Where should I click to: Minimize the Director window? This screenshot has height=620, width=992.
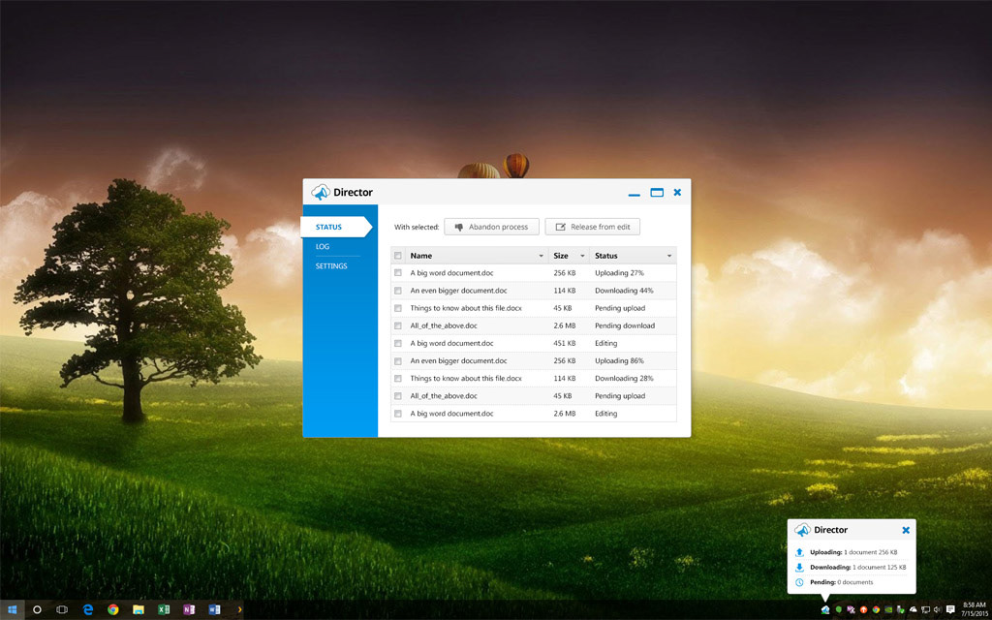click(x=635, y=195)
